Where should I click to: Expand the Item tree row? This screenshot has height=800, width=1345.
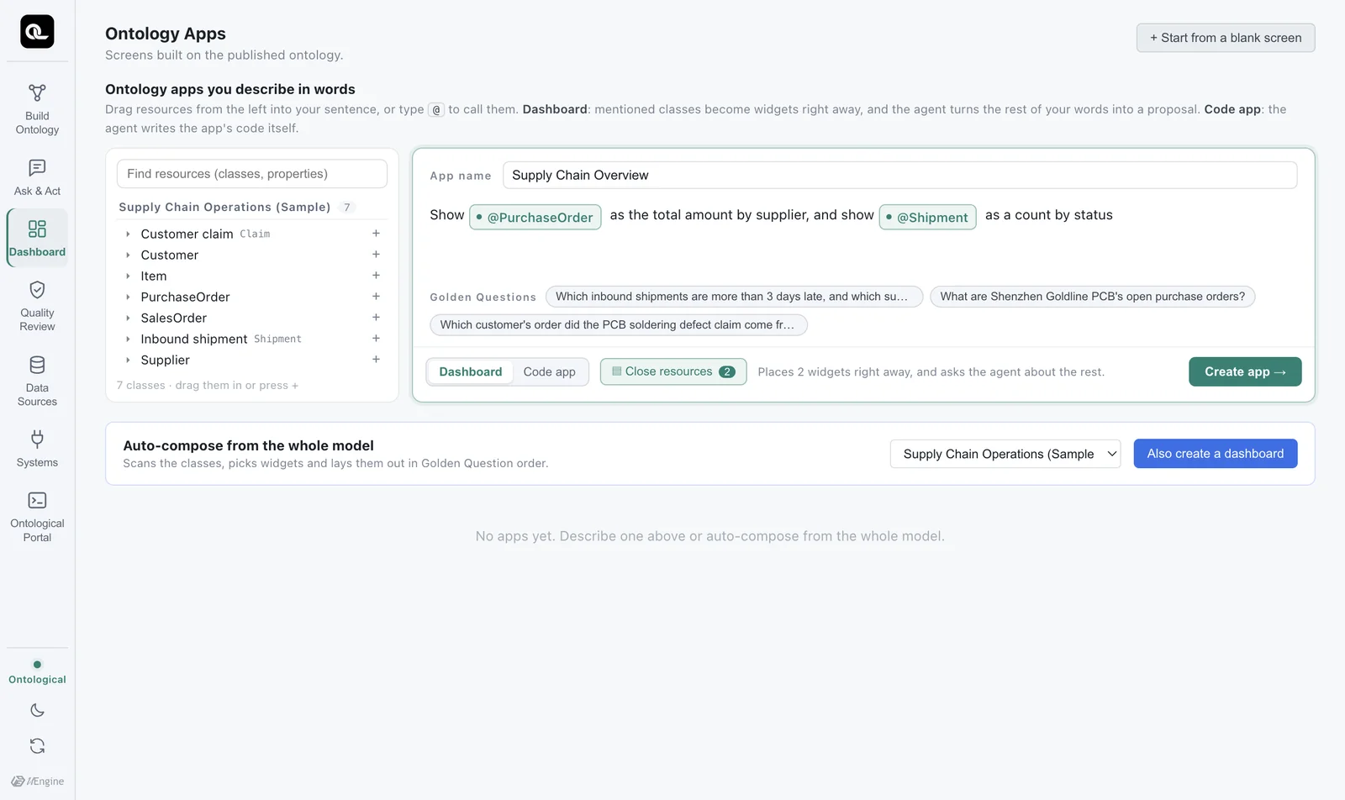pyautogui.click(x=128, y=276)
